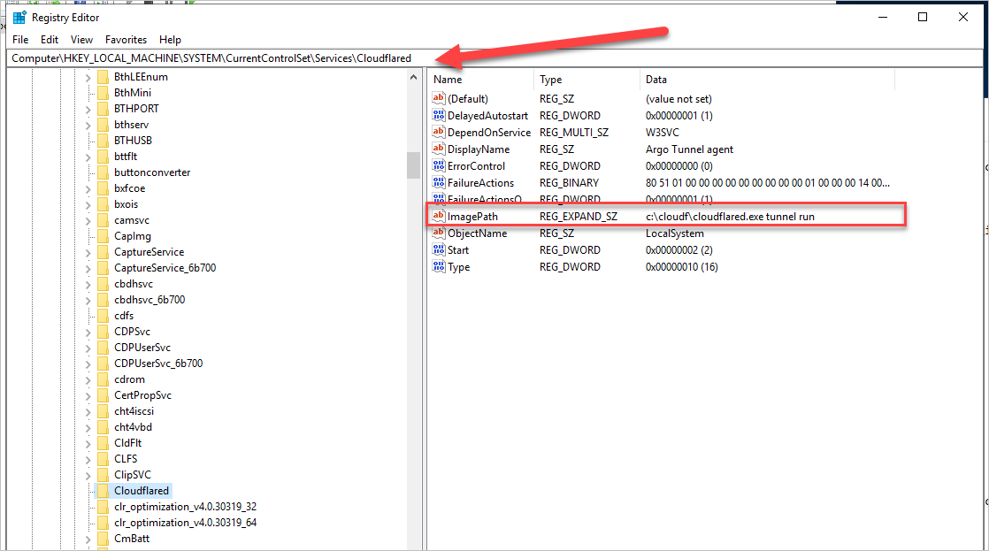
Task: Select the BthMini folder icon
Action: click(103, 93)
